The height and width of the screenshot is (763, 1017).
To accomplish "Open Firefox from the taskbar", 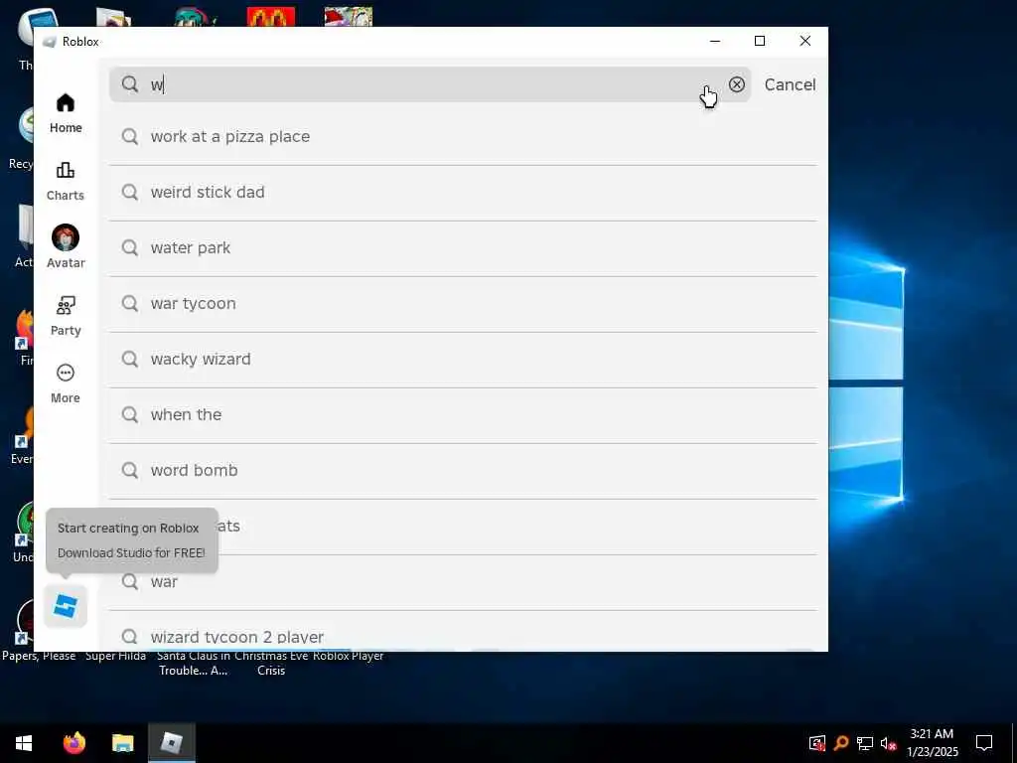I will (74, 743).
